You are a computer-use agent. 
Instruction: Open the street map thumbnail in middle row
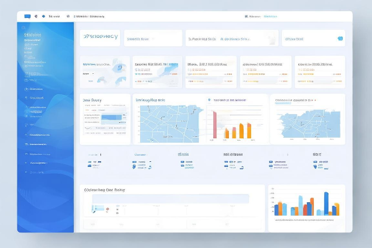[168, 122]
